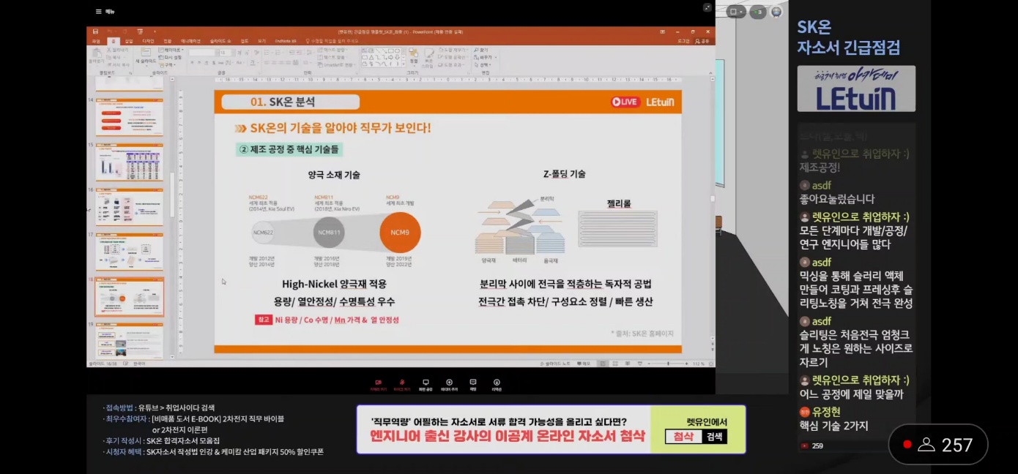Click the 첨삭 button in bottom banner
This screenshot has width=1018, height=474.
pos(683,437)
